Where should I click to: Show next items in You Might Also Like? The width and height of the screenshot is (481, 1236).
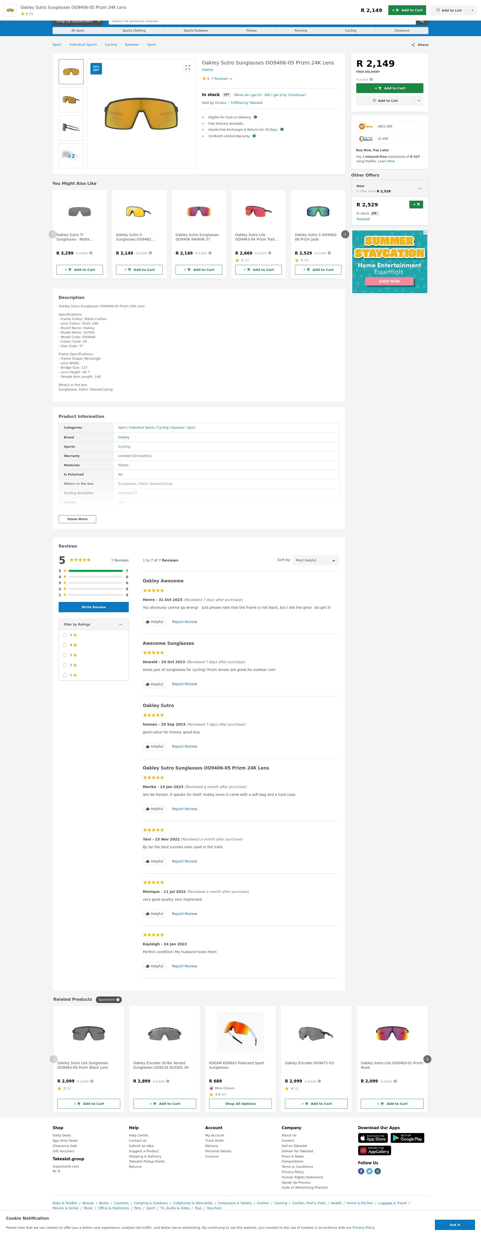tap(345, 234)
